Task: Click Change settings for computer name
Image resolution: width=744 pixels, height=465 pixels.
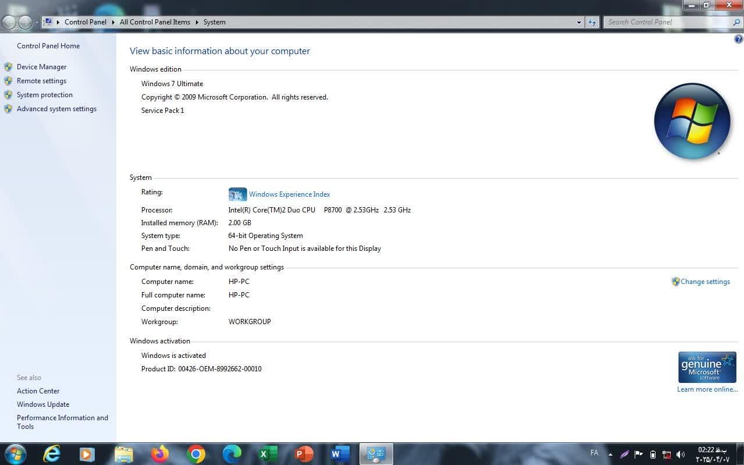Action: [x=705, y=282]
